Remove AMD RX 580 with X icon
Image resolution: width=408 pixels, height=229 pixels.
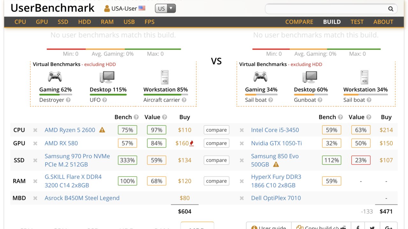pyautogui.click(x=35, y=143)
